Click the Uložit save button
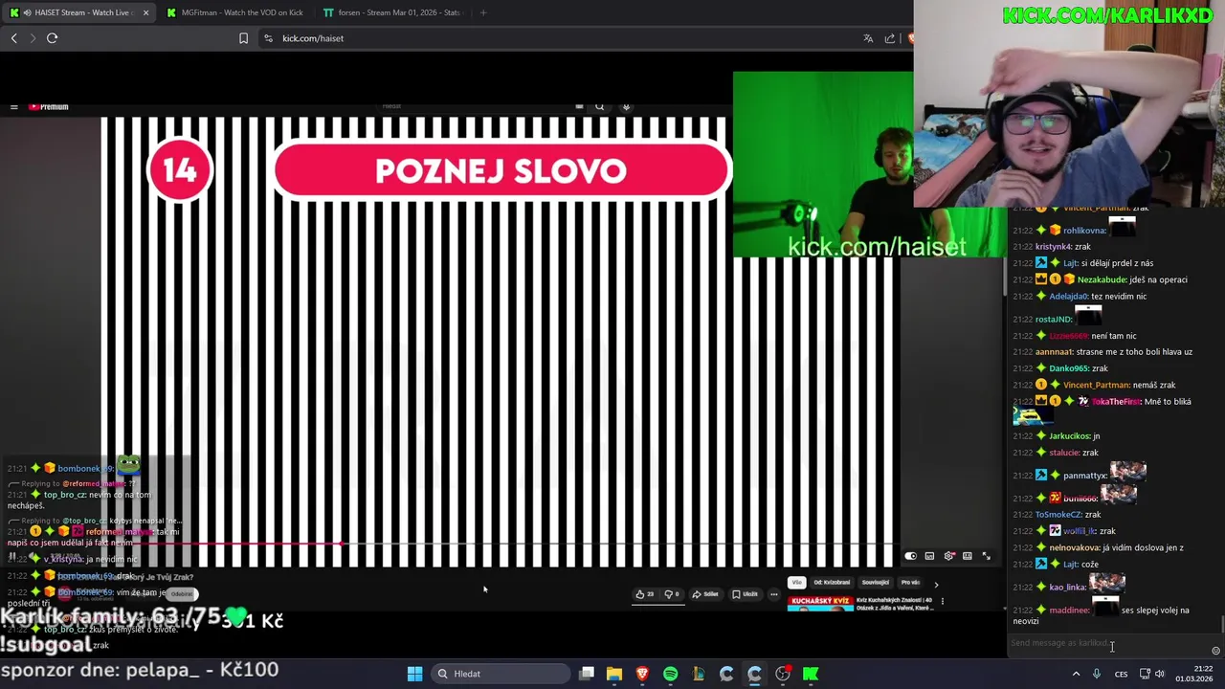Viewport: 1225px width, 689px height. [x=746, y=594]
